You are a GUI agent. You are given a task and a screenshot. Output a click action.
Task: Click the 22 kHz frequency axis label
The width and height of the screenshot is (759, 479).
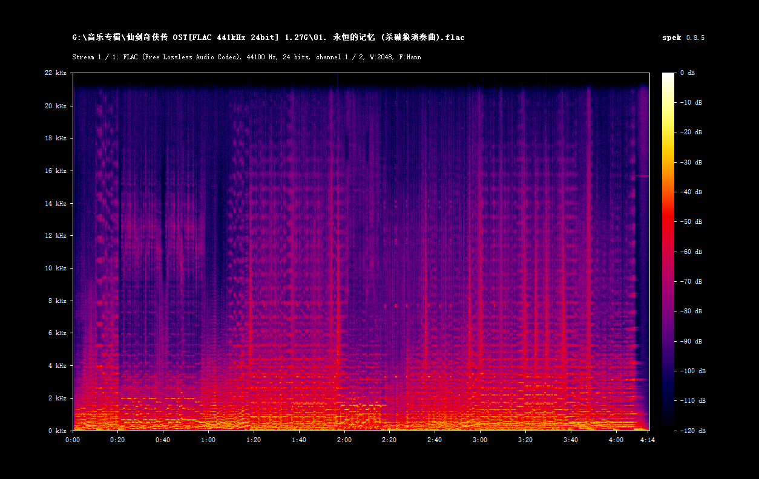pyautogui.click(x=56, y=73)
